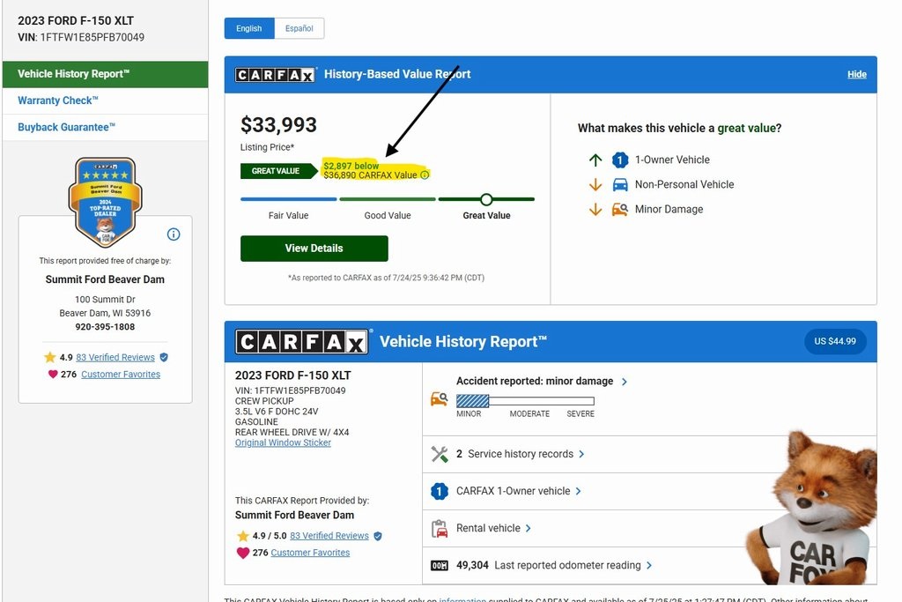Click the star rating icon in the sidebar
Viewport: 902px width, 602px height.
coord(50,357)
